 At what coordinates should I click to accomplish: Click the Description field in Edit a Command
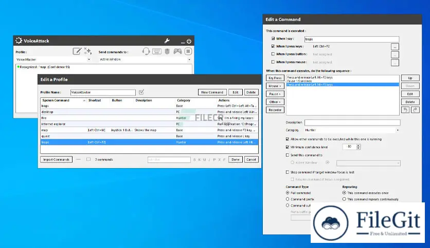coord(352,122)
